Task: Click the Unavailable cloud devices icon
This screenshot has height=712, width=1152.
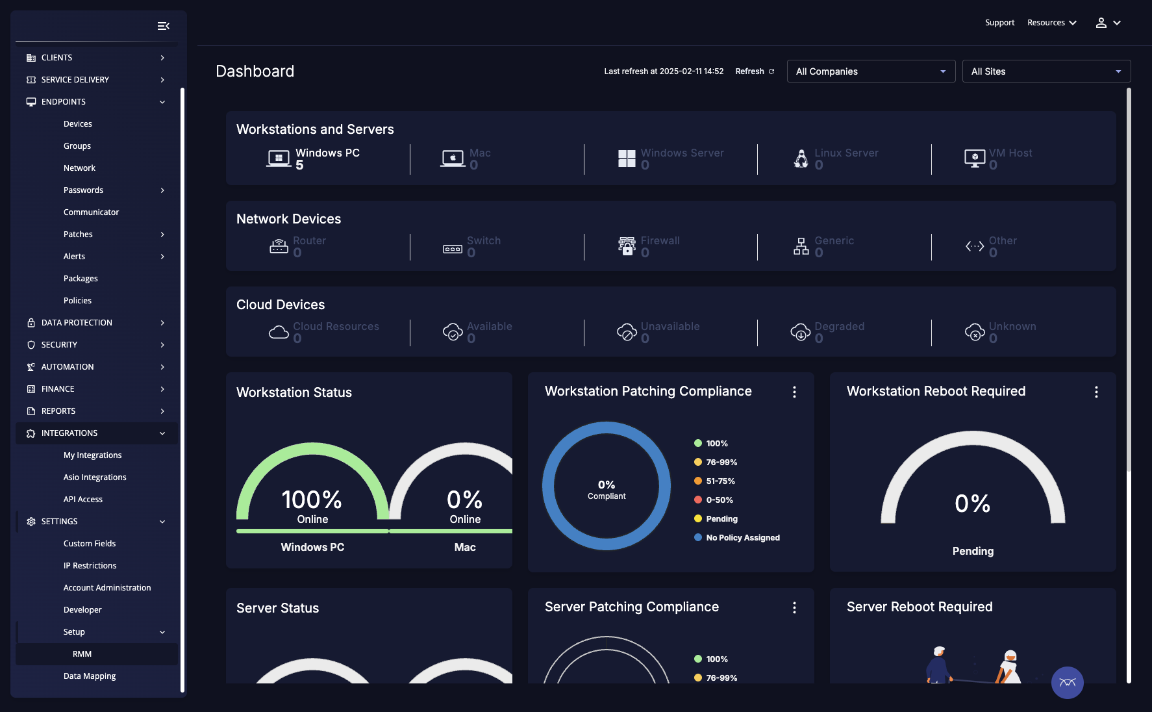Action: pyautogui.click(x=627, y=332)
